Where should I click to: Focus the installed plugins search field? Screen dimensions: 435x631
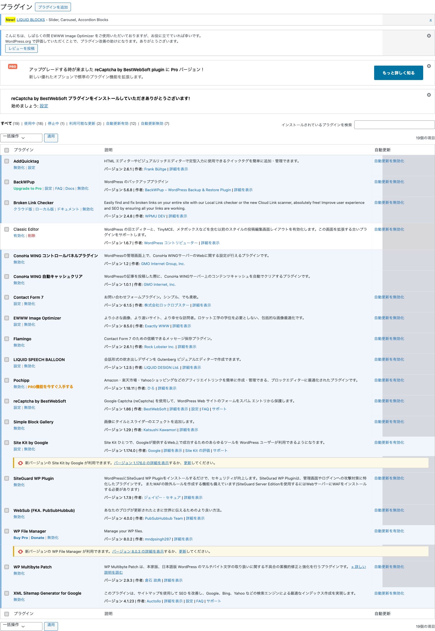click(x=394, y=125)
